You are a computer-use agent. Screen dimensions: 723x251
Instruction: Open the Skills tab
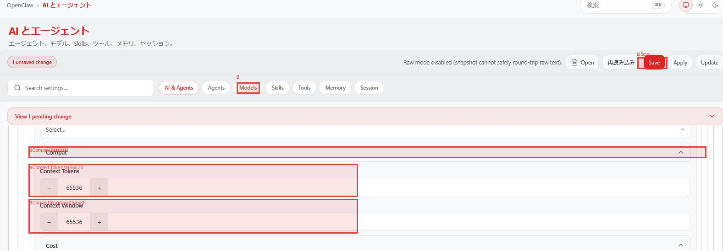tap(277, 88)
